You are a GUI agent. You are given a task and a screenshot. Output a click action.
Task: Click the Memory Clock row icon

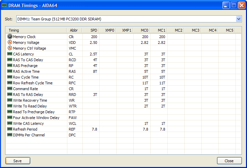(x=10, y=36)
